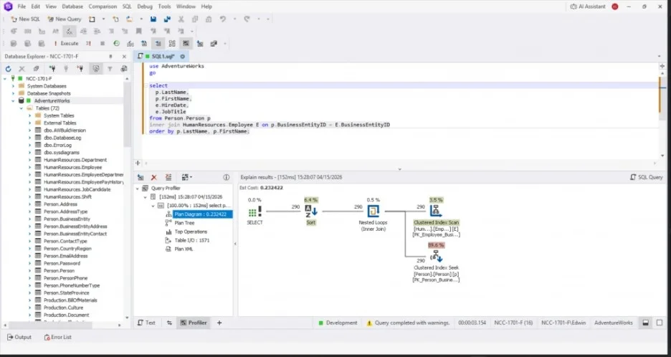Click the New SQL toolbar button

tap(25, 19)
